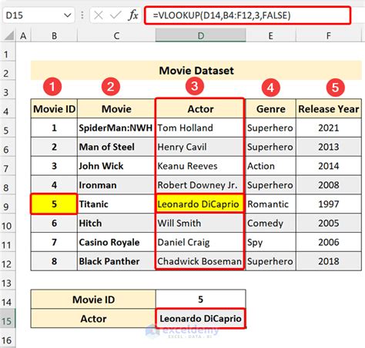The height and width of the screenshot is (348, 365).
Task: Open the Name Box dropdown arrow
Action: (68, 15)
